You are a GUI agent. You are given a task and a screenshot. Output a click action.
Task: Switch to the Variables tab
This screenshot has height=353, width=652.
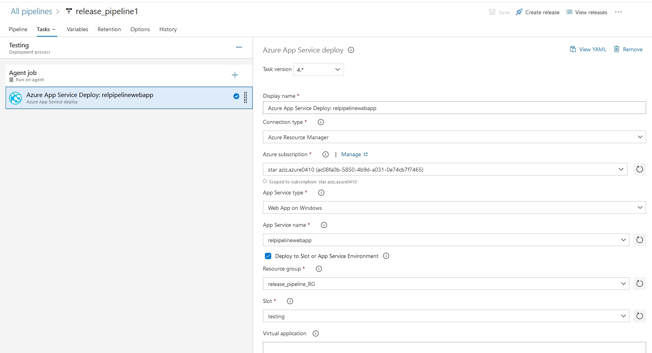click(77, 29)
